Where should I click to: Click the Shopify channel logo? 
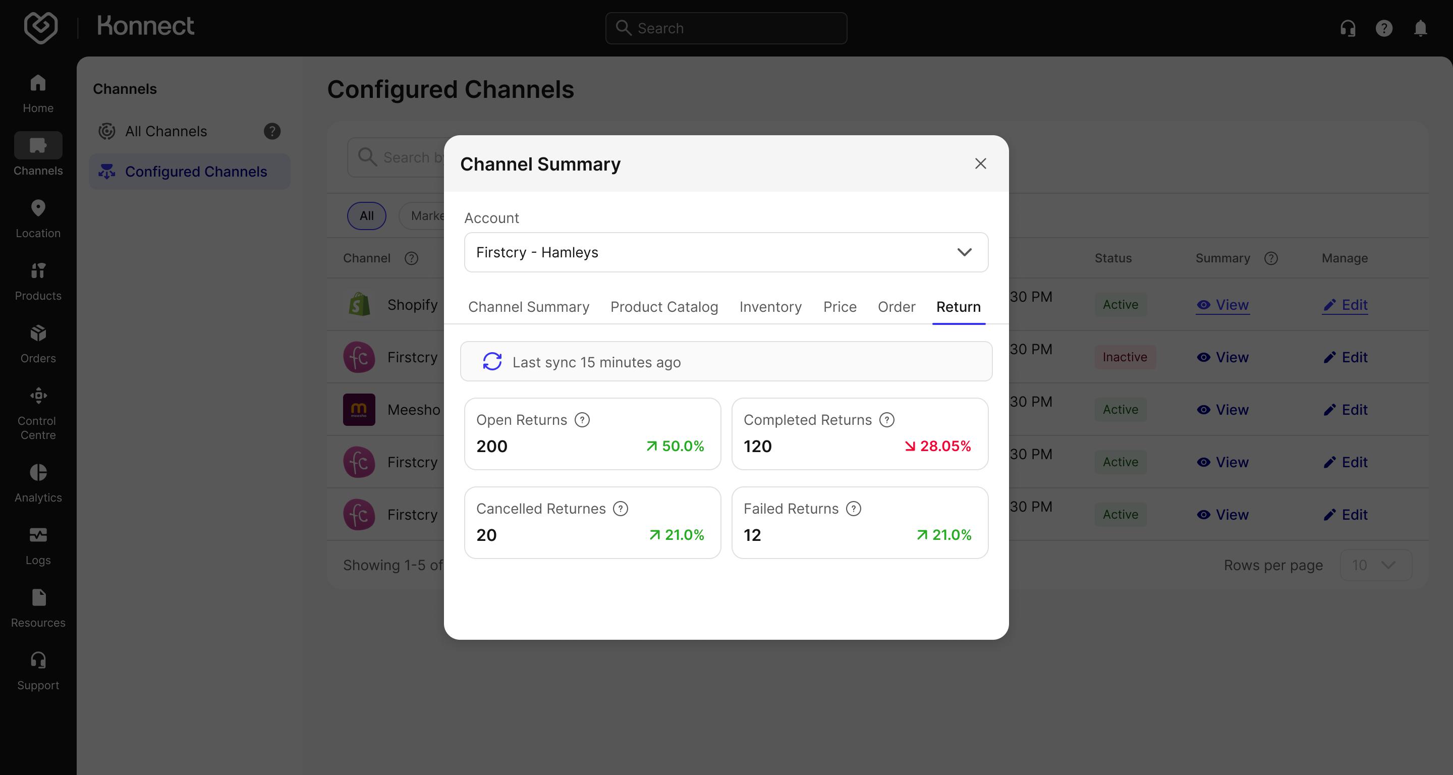point(359,305)
